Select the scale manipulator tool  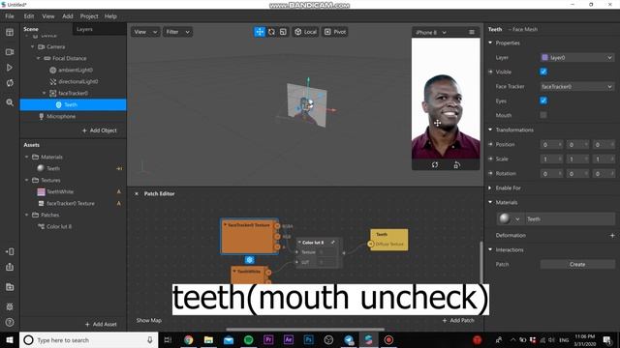(283, 32)
